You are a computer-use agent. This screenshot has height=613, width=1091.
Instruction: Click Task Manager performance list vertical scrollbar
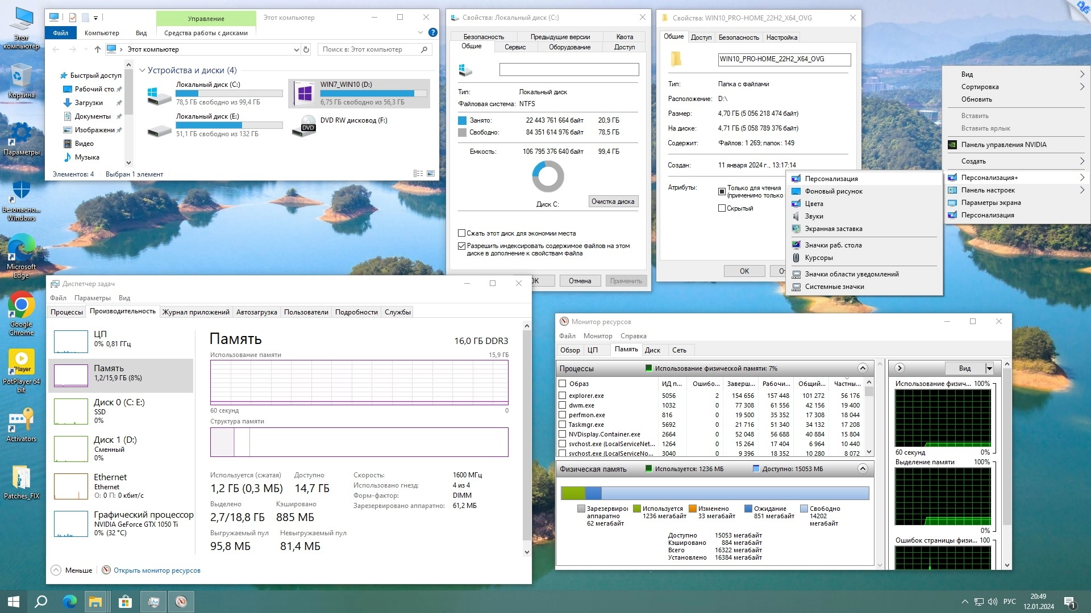[x=526, y=437]
